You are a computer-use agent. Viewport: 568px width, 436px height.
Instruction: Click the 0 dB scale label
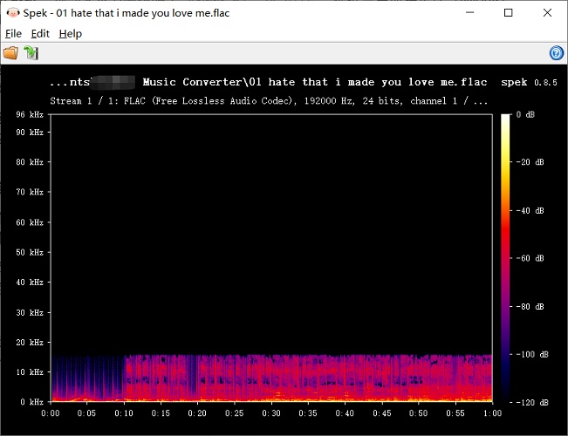coord(525,115)
